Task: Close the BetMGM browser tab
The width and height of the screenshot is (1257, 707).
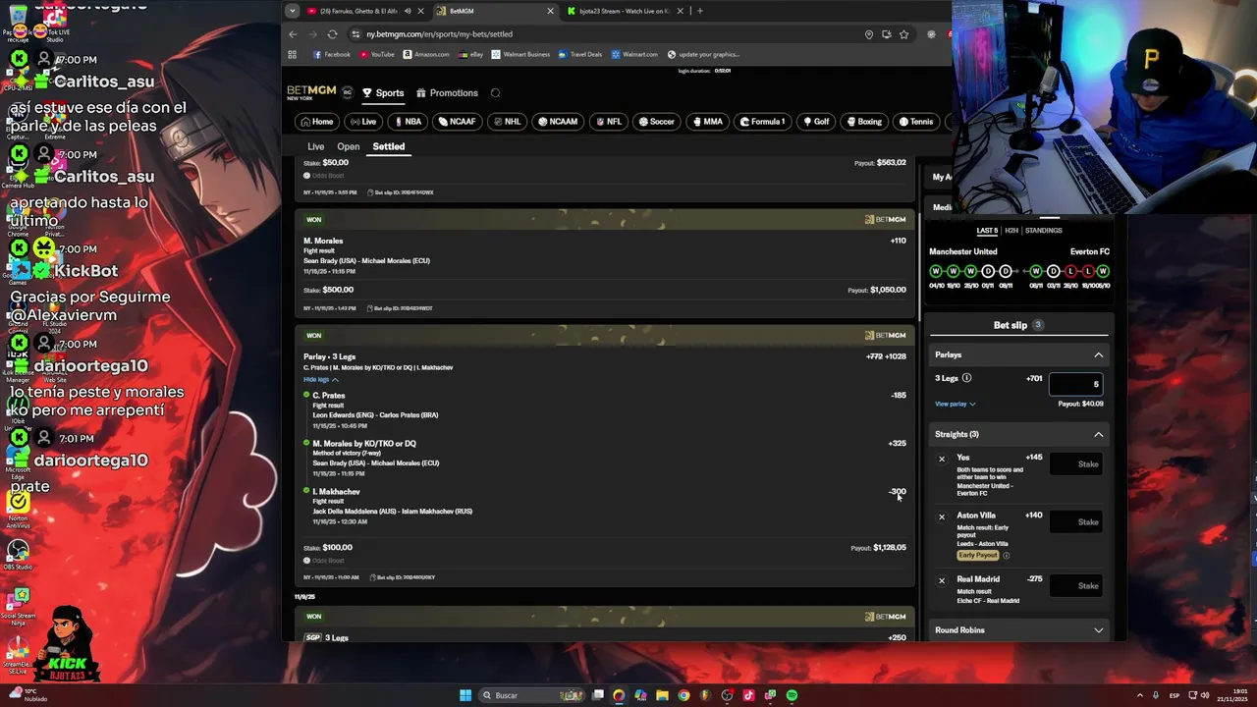Action: tap(550, 11)
